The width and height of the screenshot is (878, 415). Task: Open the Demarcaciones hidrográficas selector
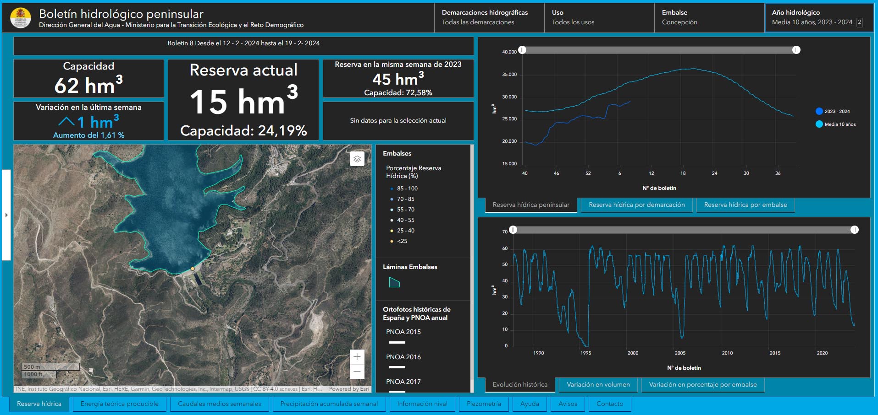(x=489, y=17)
